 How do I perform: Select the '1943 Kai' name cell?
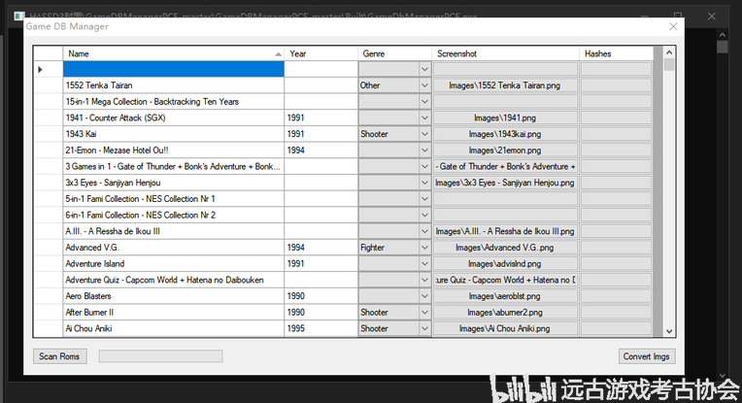coord(173,134)
